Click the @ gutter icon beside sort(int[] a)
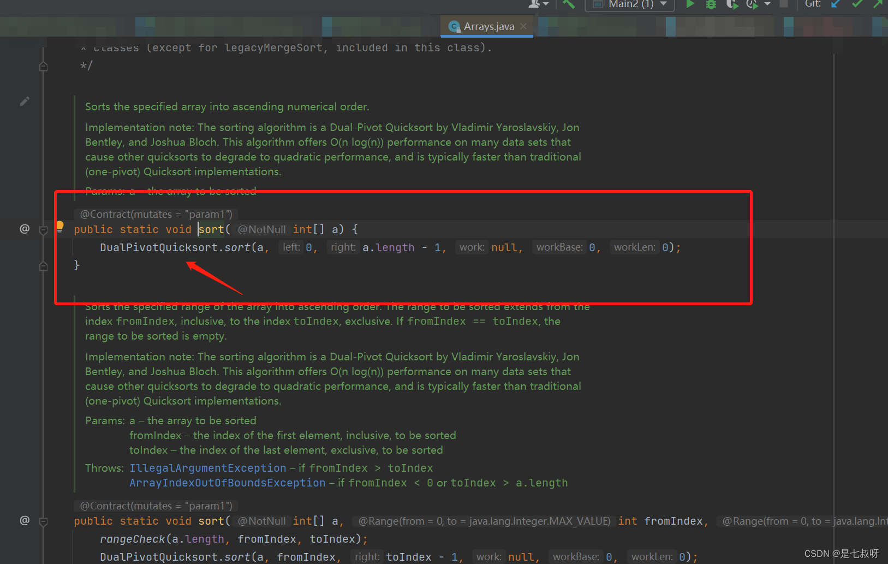The height and width of the screenshot is (564, 888). 25,229
